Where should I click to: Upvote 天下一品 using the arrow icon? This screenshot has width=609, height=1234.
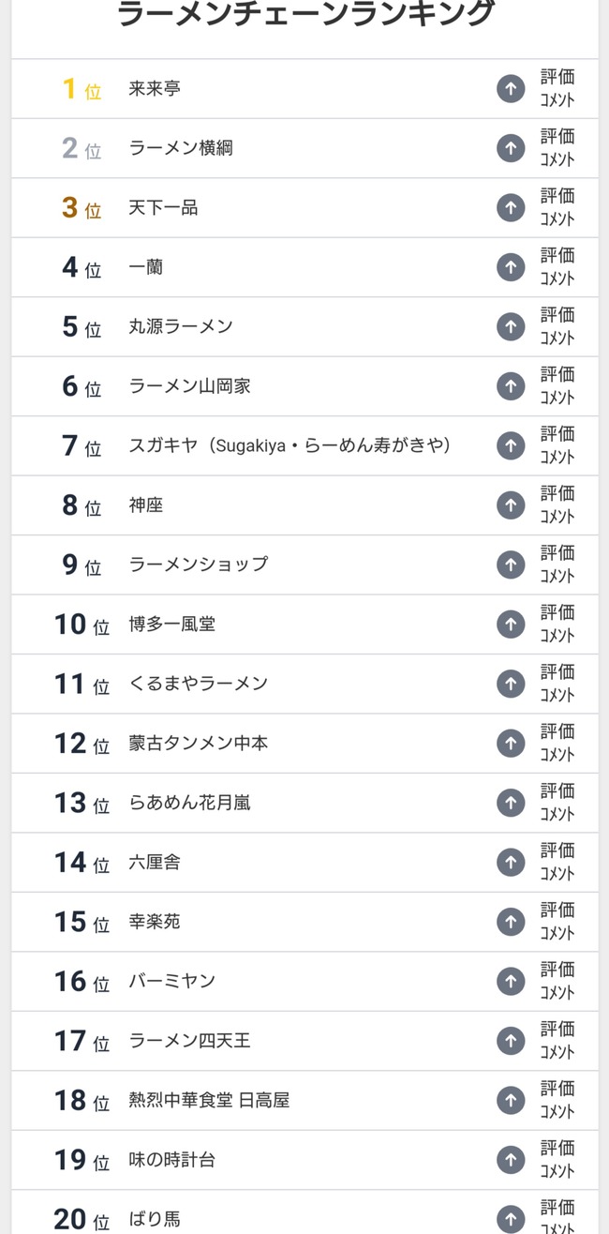(510, 207)
